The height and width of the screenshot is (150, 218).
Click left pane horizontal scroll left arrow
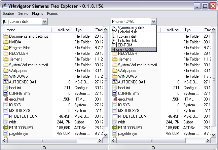pyautogui.click(x=4, y=140)
